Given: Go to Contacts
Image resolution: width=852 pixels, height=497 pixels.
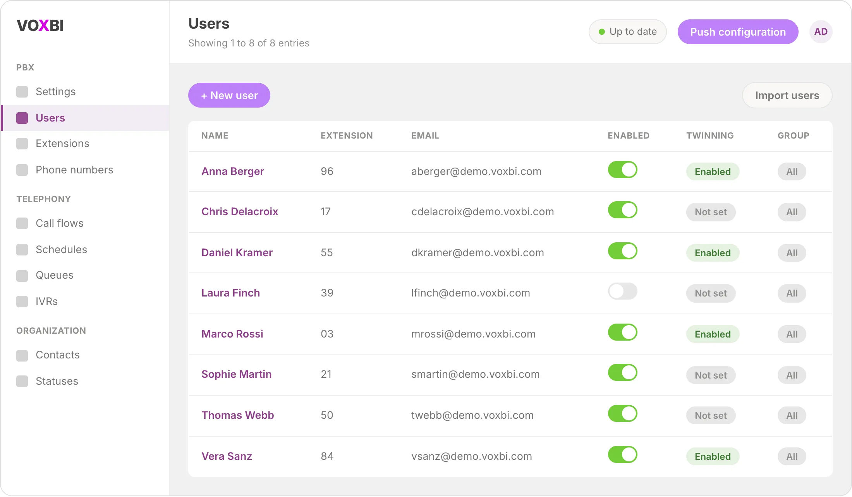Looking at the screenshot, I should pos(85,355).
